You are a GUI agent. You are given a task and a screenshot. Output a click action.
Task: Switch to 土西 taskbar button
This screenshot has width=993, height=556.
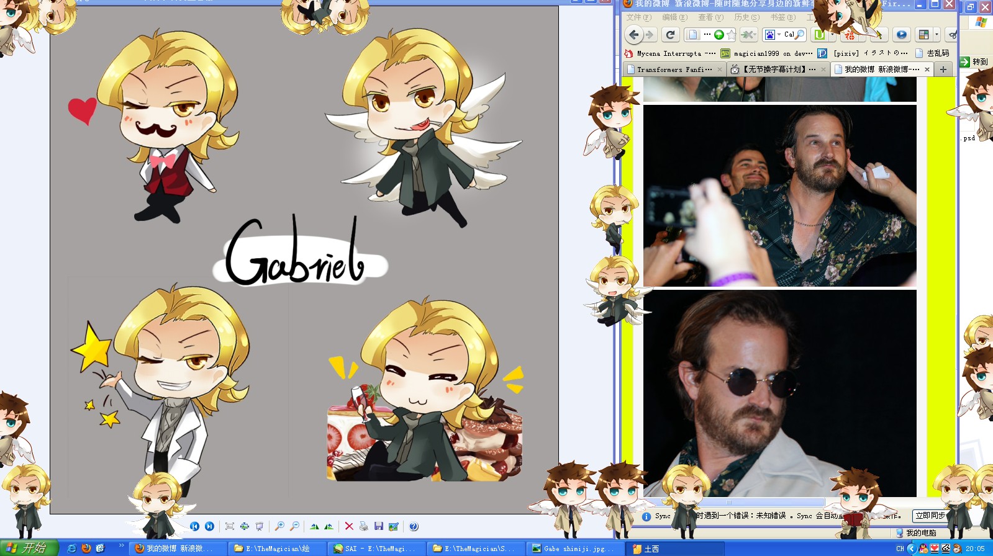[x=676, y=549]
